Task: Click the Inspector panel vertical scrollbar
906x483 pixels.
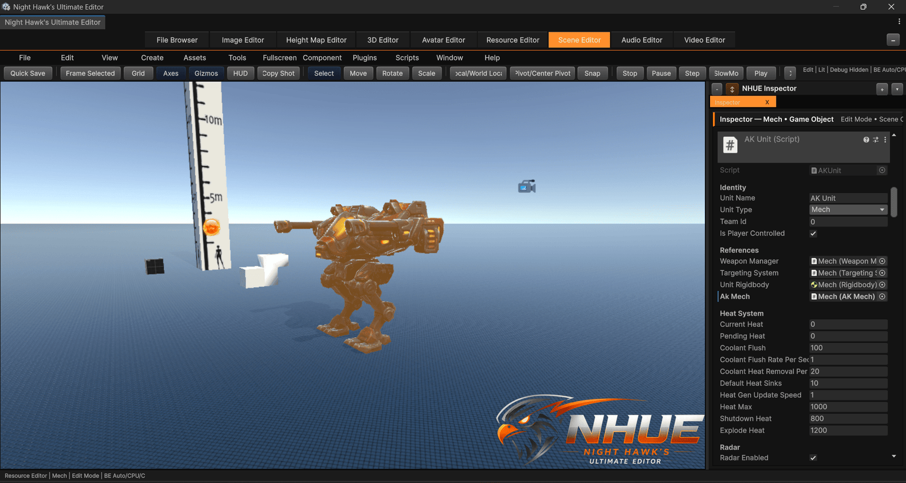Action: (x=894, y=202)
